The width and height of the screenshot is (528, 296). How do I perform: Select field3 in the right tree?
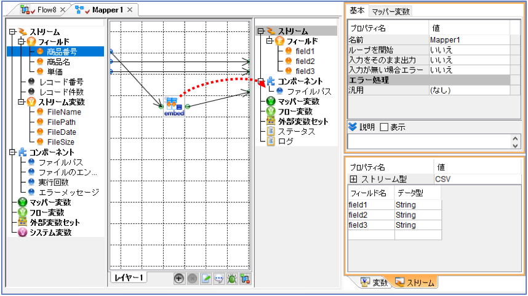305,71
